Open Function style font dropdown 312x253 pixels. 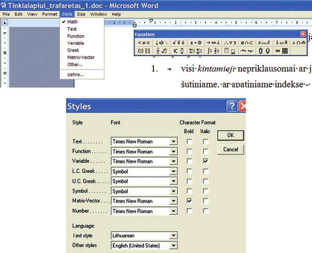[x=173, y=152]
